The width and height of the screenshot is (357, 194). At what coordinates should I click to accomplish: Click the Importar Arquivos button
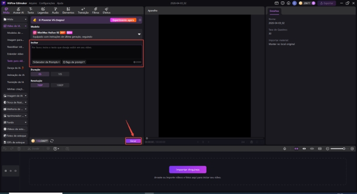[x=188, y=169]
